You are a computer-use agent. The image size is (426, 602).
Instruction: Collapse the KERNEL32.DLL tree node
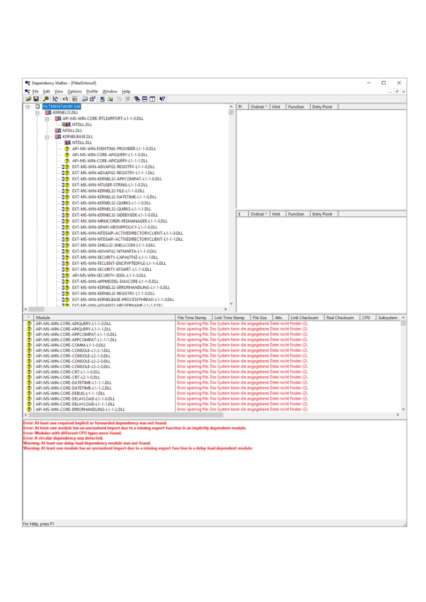[x=37, y=113]
